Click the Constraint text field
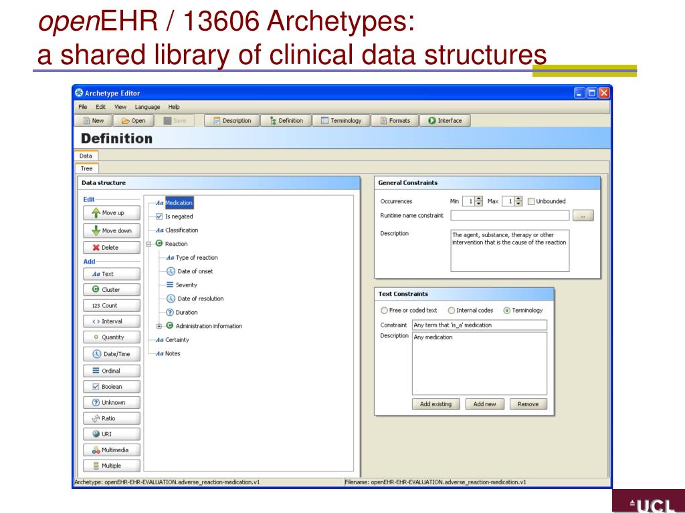The width and height of the screenshot is (685, 513). [x=479, y=325]
